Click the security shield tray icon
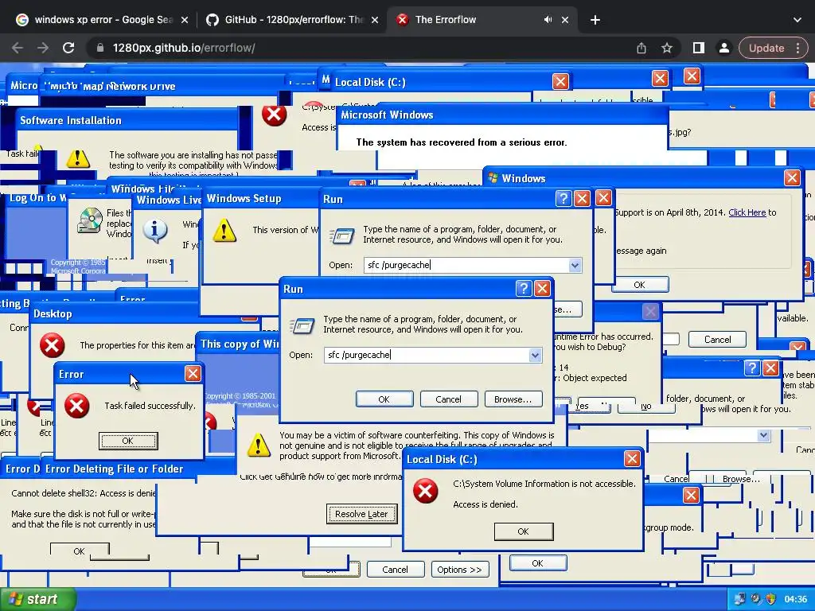815x611 pixels. [770, 599]
